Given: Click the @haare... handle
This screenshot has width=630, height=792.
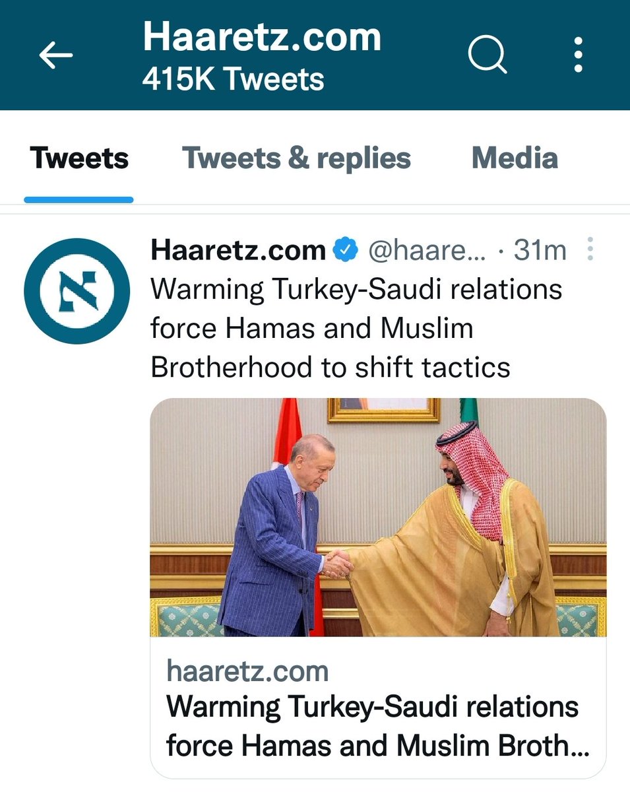Looking at the screenshot, I should 426,251.
